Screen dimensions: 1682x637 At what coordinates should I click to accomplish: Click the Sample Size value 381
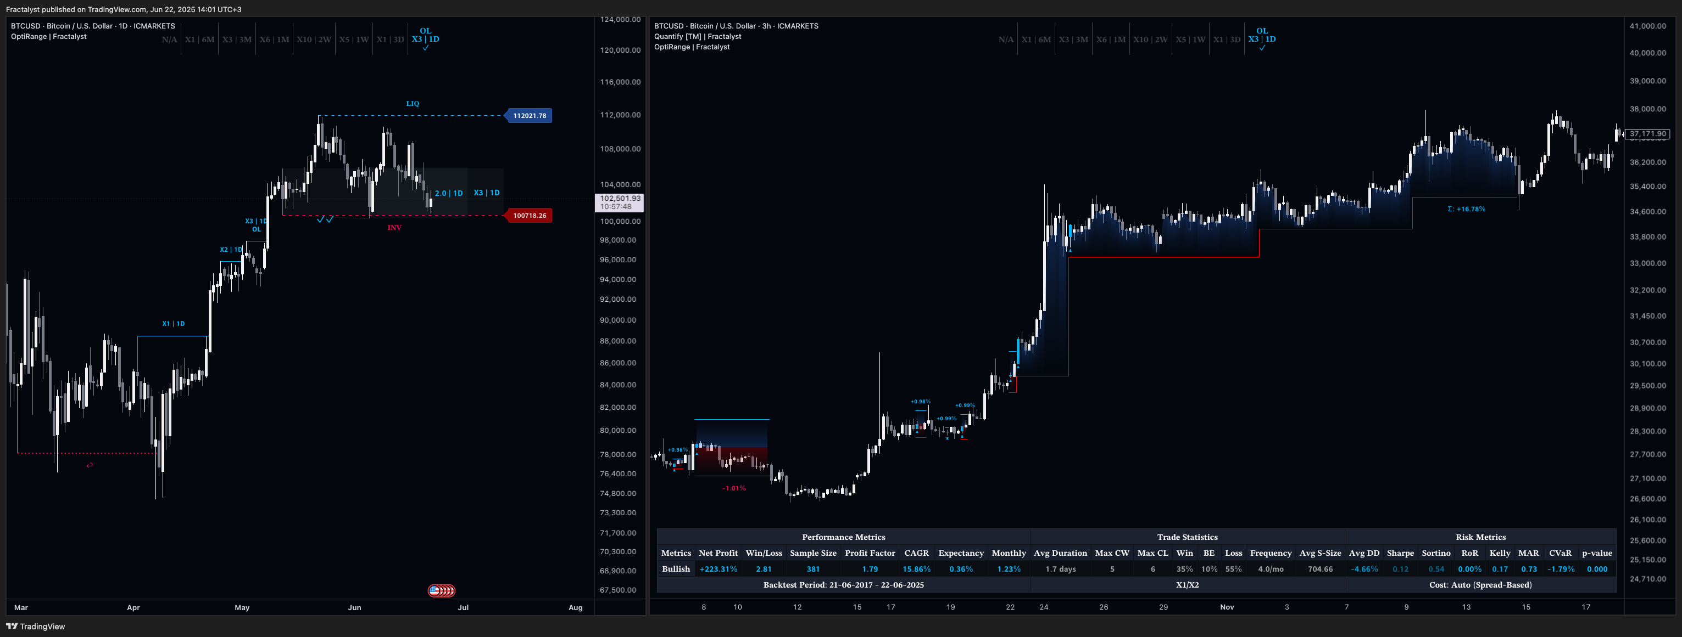click(x=813, y=569)
